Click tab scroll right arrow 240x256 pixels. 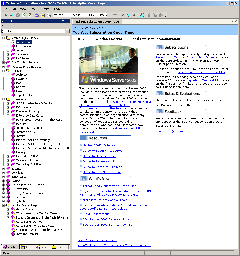[232, 21]
